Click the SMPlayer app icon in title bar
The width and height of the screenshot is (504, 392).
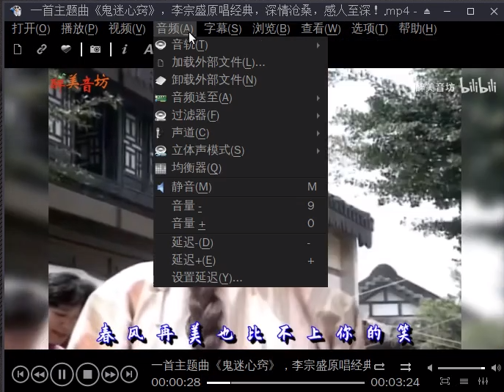click(x=15, y=11)
